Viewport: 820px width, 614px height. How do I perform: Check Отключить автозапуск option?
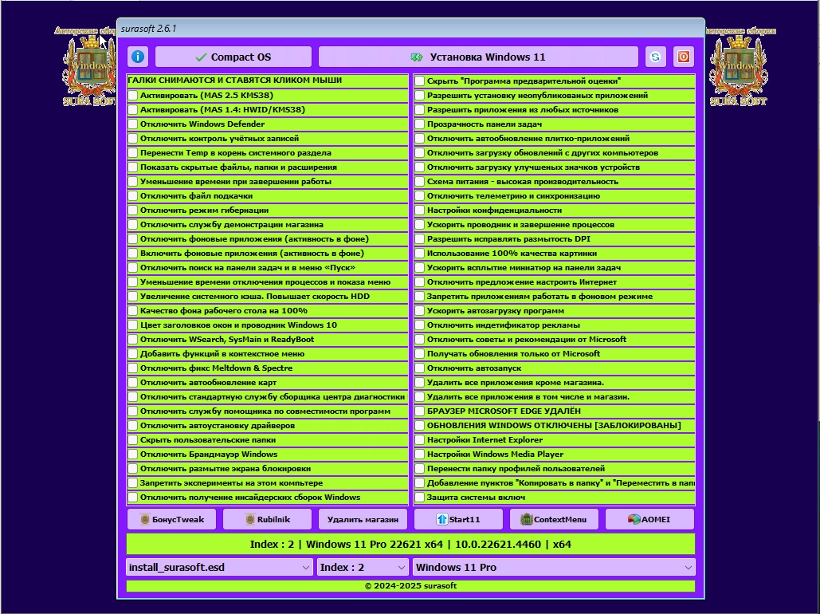coord(419,368)
